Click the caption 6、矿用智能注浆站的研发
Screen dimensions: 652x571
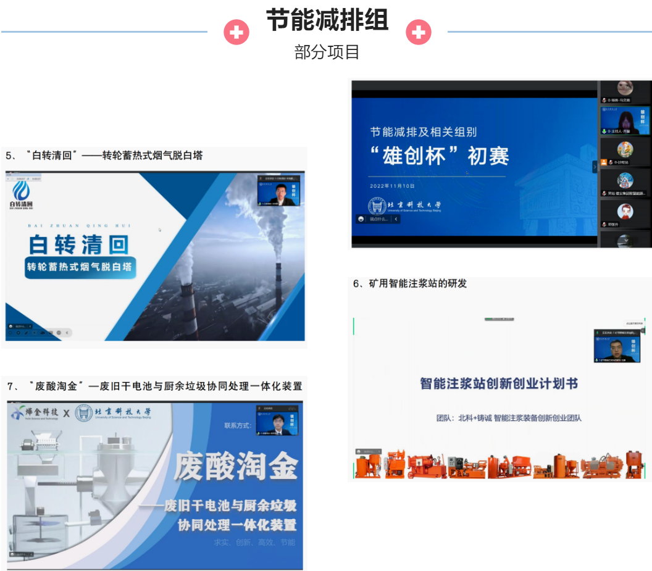[x=410, y=283]
